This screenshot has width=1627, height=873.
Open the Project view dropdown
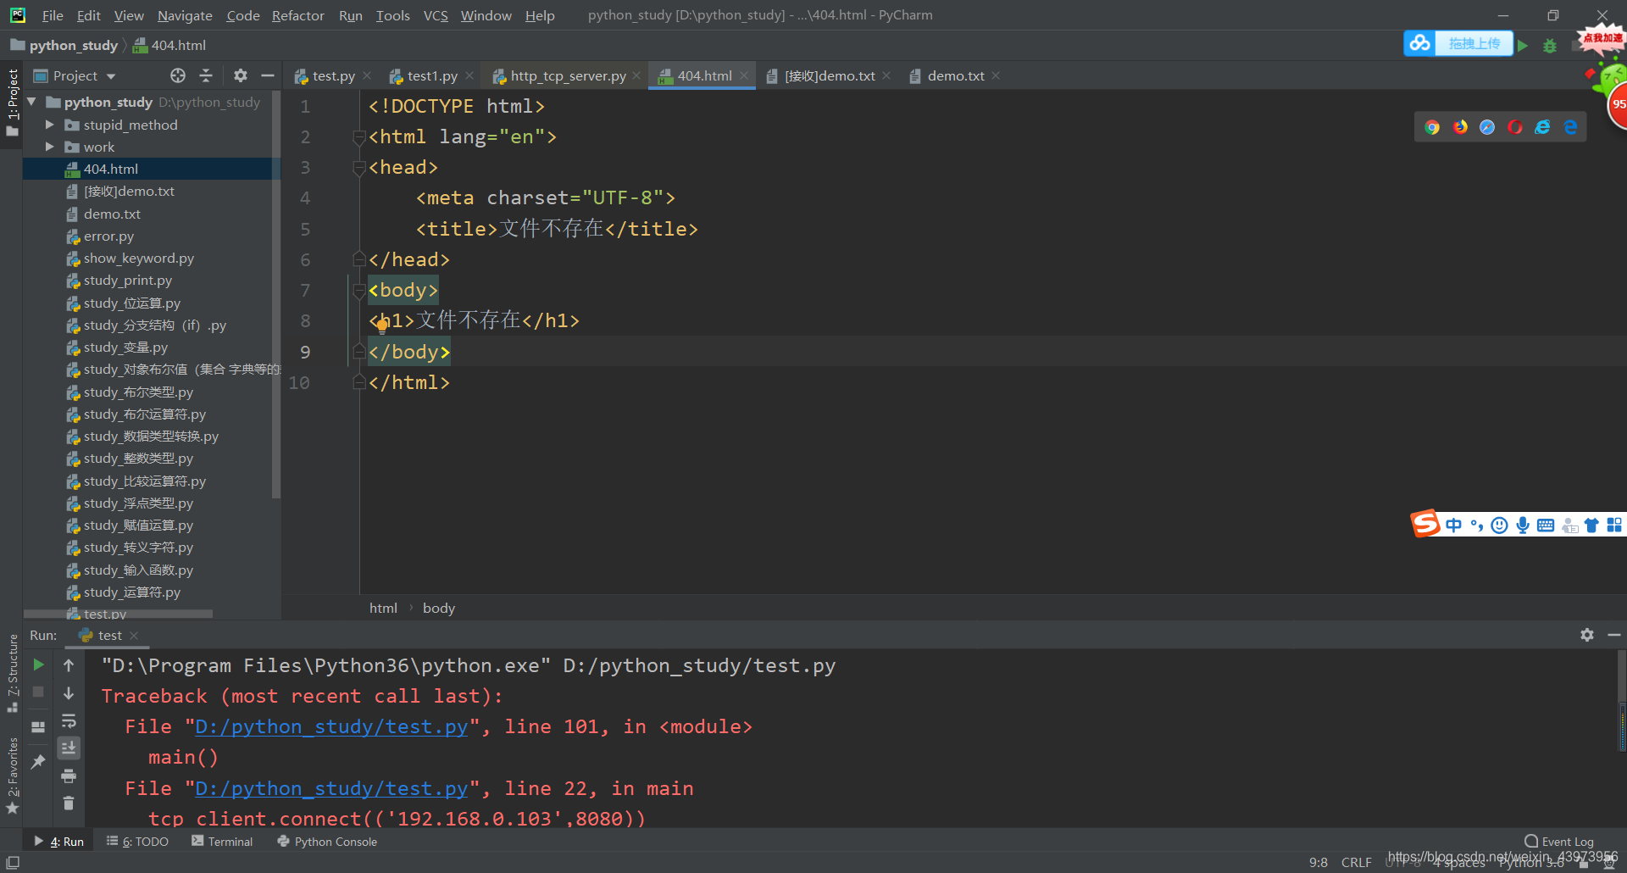click(x=111, y=76)
